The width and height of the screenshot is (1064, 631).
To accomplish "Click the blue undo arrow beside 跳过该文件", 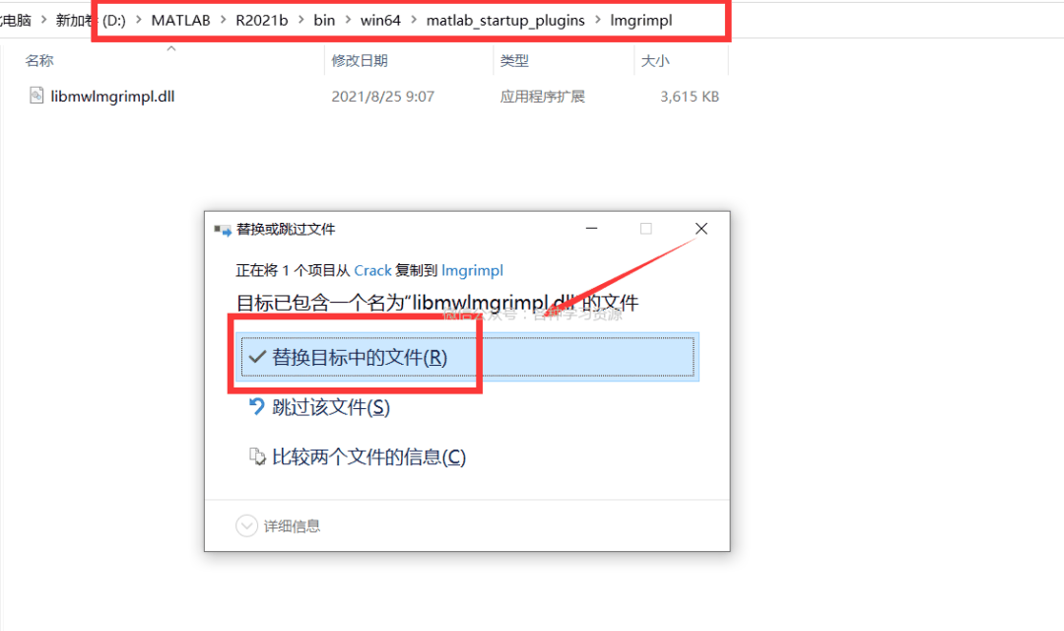I will click(x=257, y=406).
